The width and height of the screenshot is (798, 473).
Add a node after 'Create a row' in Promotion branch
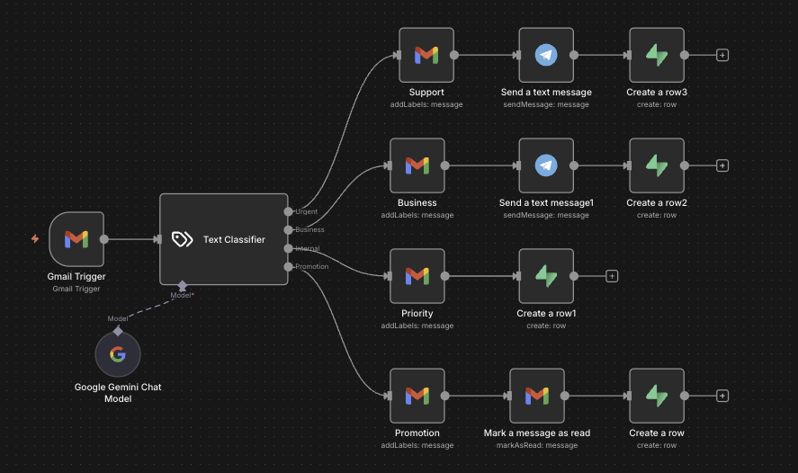click(722, 396)
